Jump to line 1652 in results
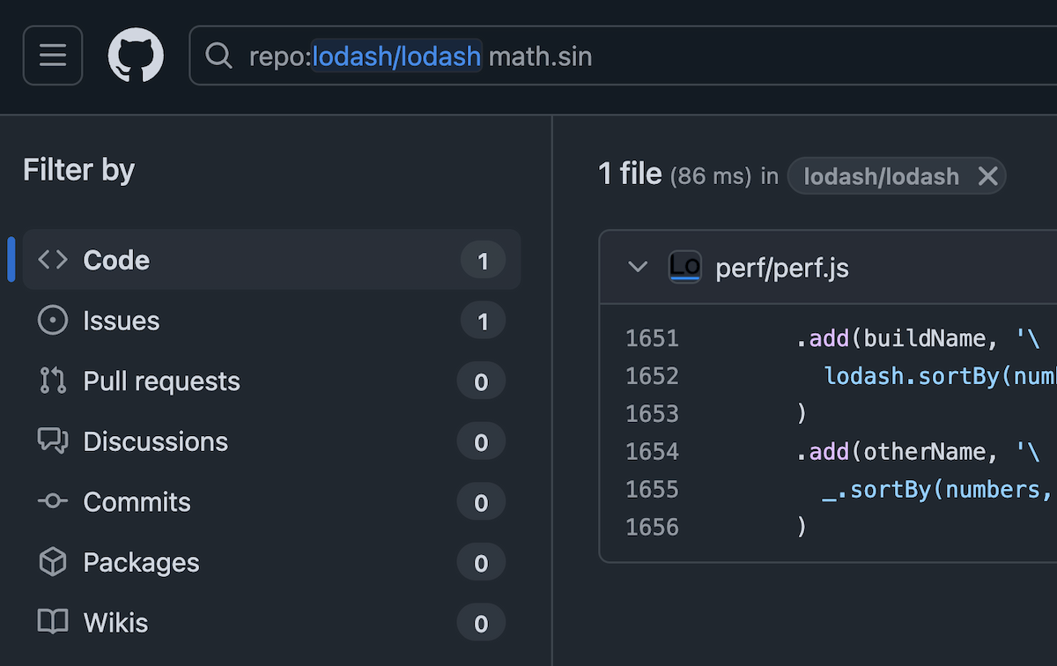The height and width of the screenshot is (666, 1057). click(652, 376)
